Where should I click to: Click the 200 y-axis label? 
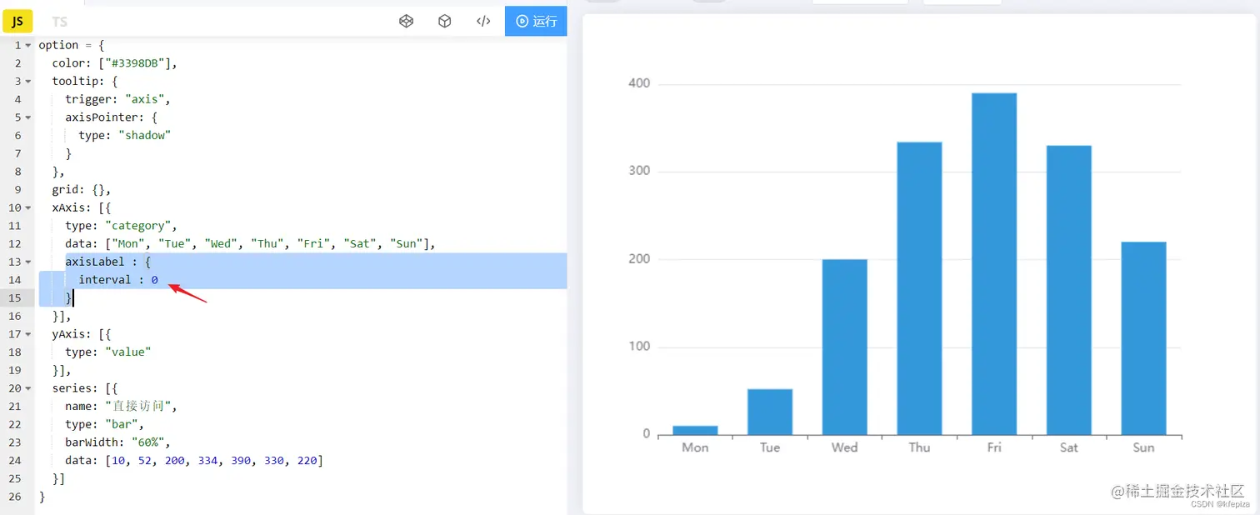(640, 259)
